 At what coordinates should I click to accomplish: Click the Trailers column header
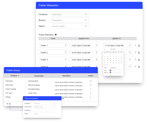(x=90, y=76)
